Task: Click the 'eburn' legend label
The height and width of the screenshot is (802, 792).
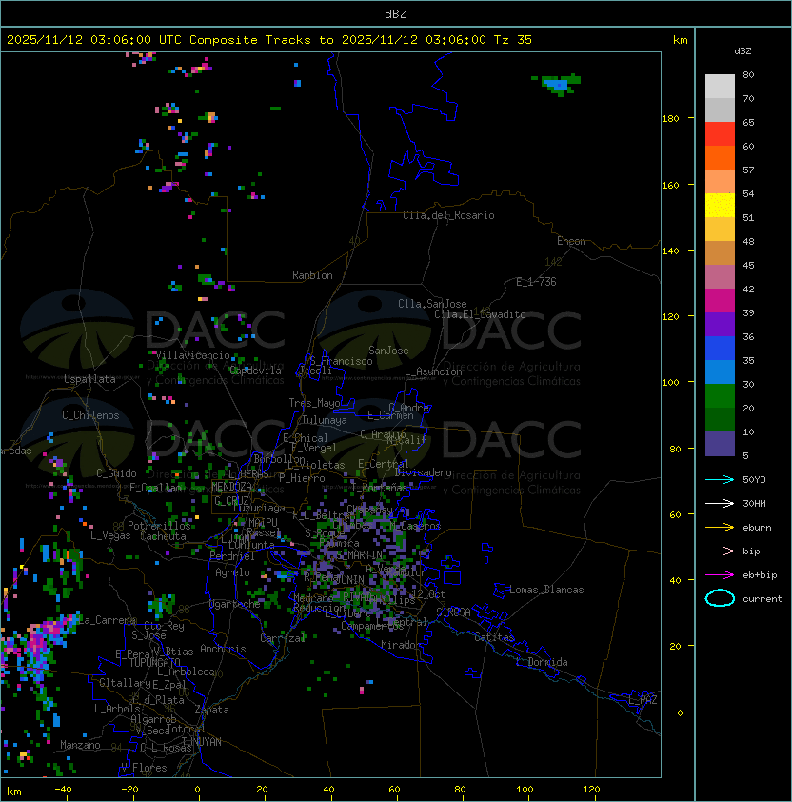Action: pyautogui.click(x=757, y=528)
